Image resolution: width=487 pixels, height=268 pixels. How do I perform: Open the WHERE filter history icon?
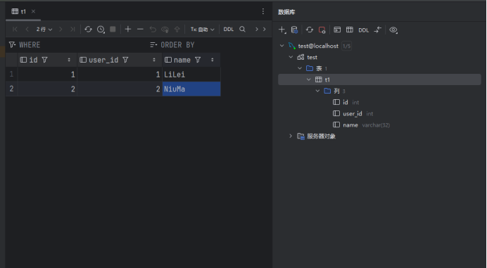pyautogui.click(x=12, y=45)
